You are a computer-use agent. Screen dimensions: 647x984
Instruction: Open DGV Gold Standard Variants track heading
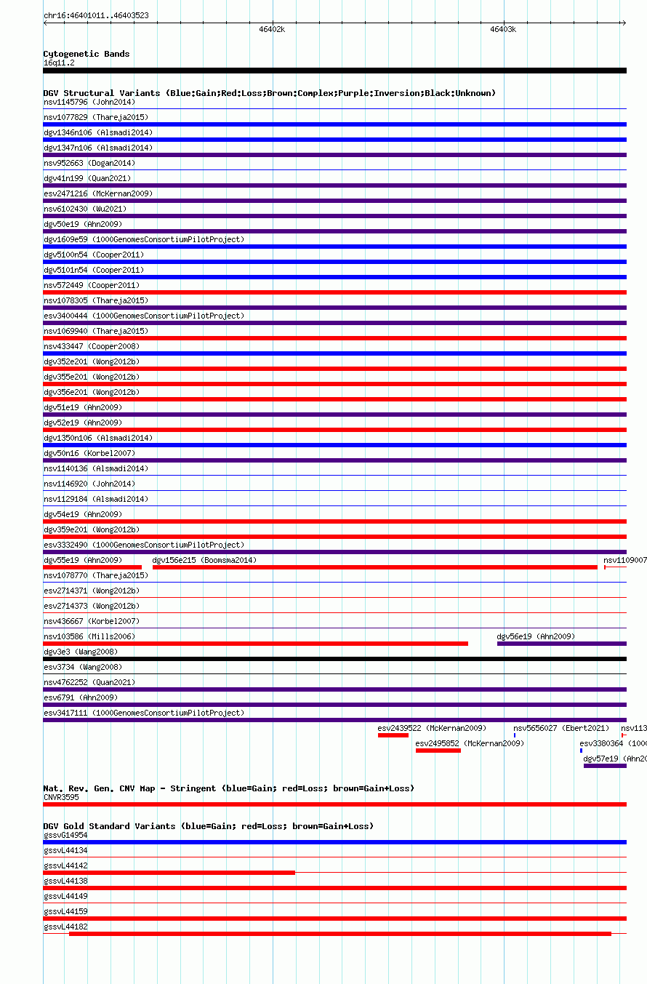click(209, 826)
